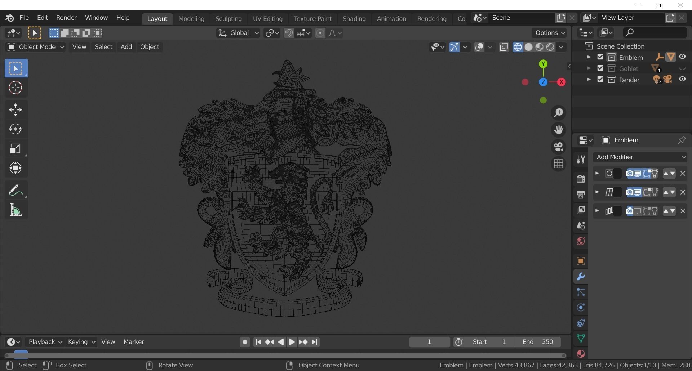Click the Play animation button

click(292, 342)
